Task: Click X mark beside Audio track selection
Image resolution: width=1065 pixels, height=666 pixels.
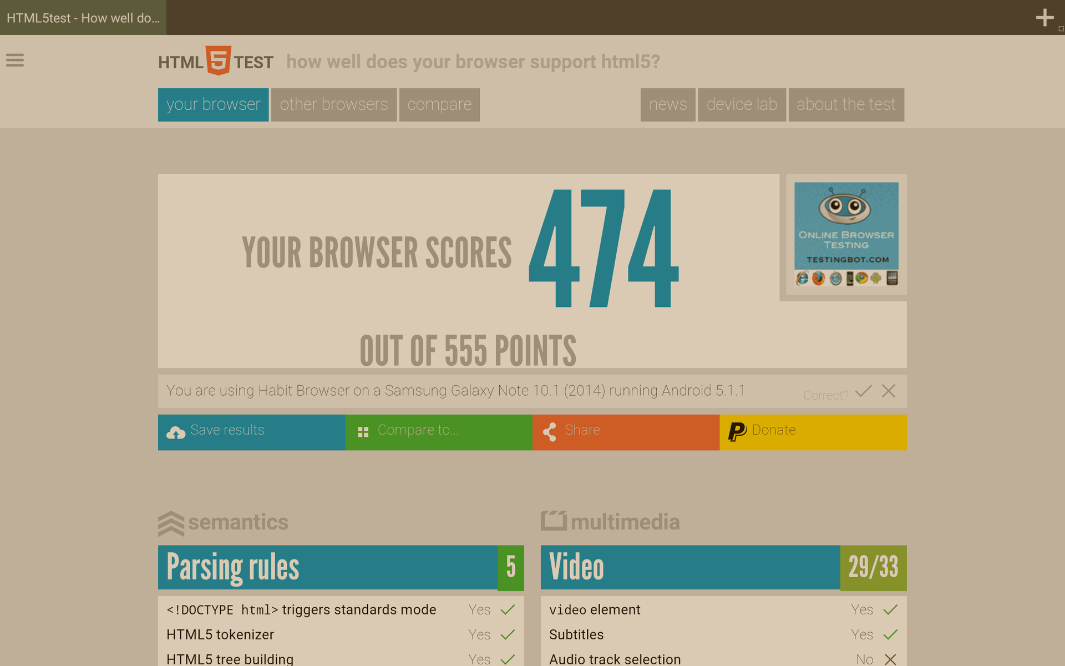Action: pyautogui.click(x=890, y=659)
